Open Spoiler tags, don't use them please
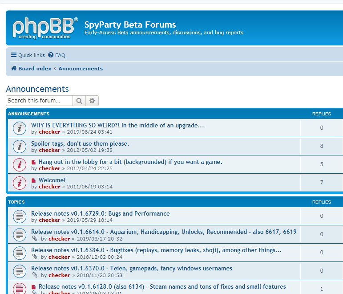Viewport: 343px width, 294px height. point(80,144)
